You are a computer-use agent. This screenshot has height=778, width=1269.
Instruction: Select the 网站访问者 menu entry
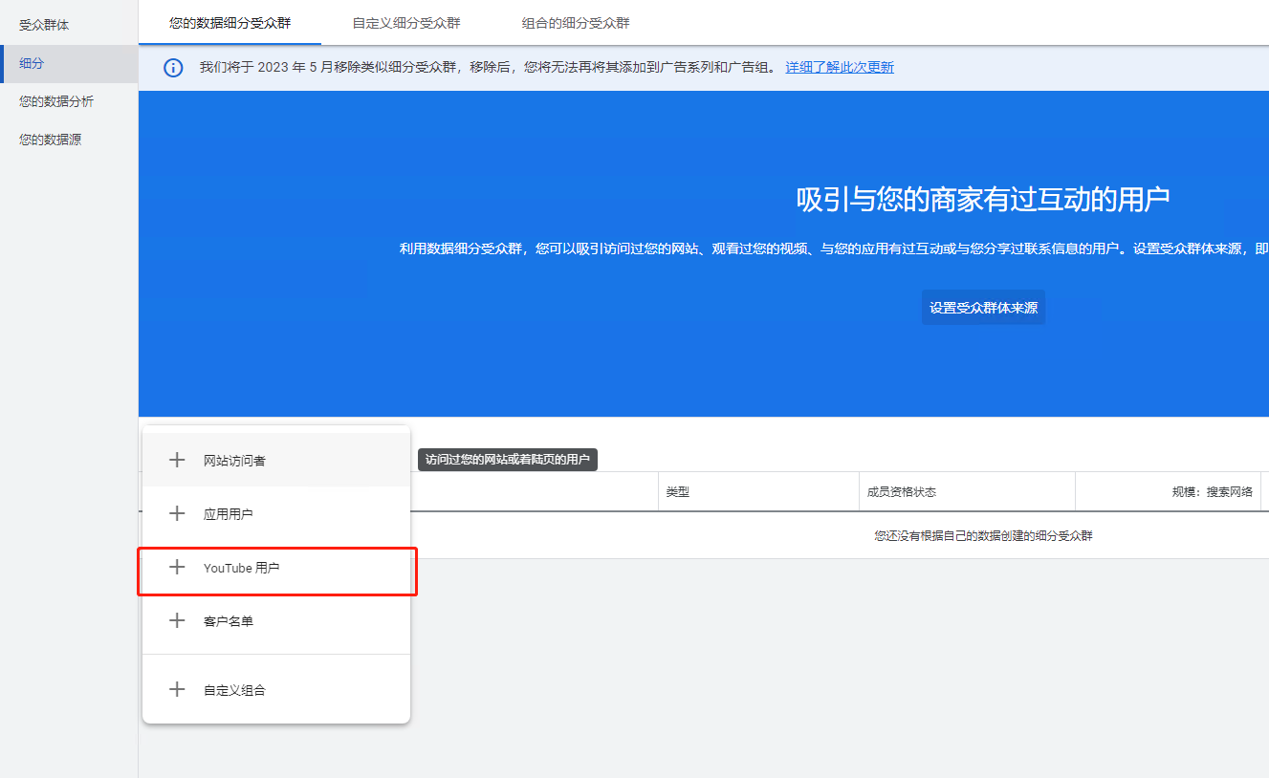click(x=276, y=460)
